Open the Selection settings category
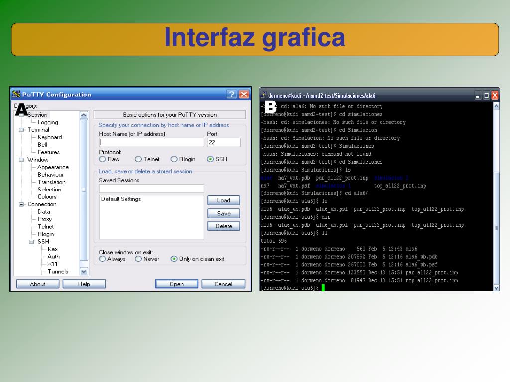Image resolution: width=510 pixels, height=382 pixels. click(x=49, y=190)
